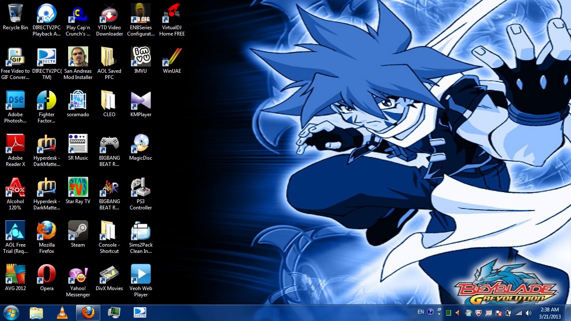The image size is (571, 321).
Task: Click the YTD Video Downloader icon
Action: coord(110,20)
